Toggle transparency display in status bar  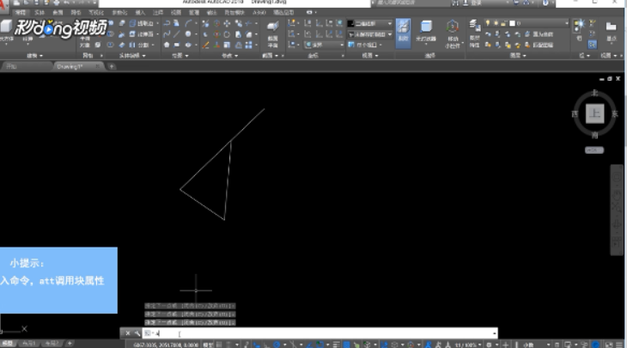[x=346, y=345]
